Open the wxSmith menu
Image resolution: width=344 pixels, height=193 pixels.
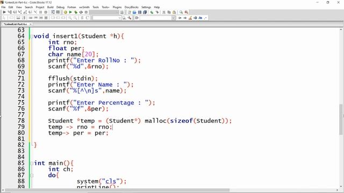tap(84, 7)
